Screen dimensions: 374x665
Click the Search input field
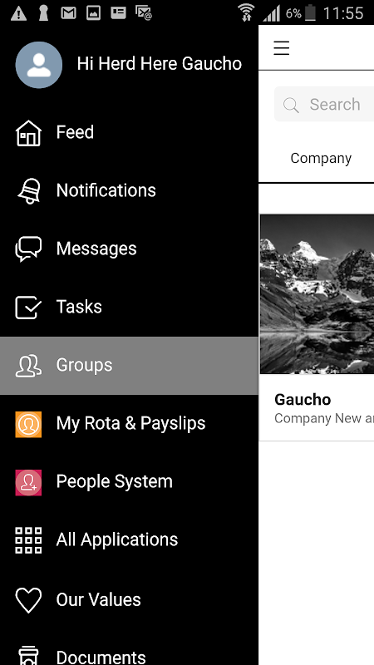(324, 105)
